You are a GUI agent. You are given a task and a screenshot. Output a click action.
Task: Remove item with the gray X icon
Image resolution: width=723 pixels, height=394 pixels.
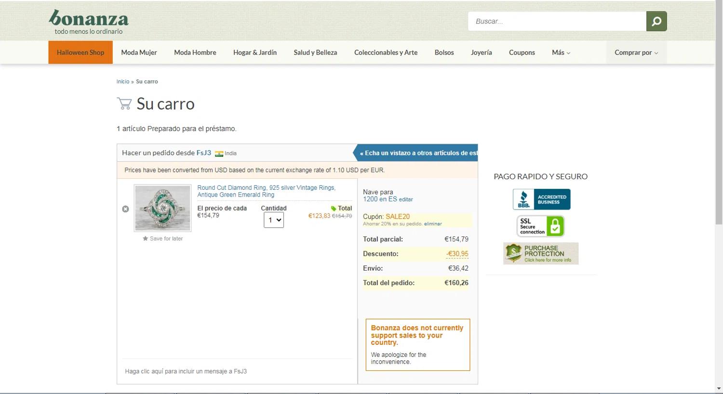tap(125, 209)
